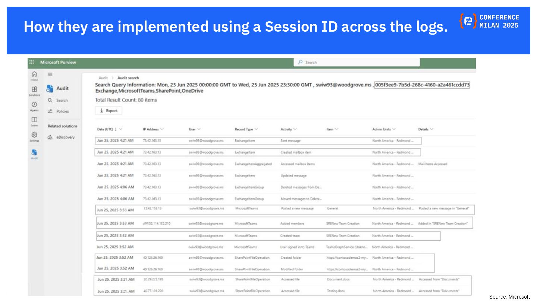Select the Created team row
537x302 pixels.
268,236
